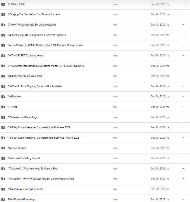
Task: Open 02-Laying The Foundation For Massive Success folder
Action: (95, 14)
